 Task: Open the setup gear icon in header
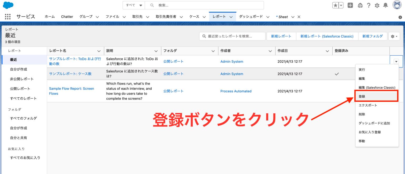(377, 5)
